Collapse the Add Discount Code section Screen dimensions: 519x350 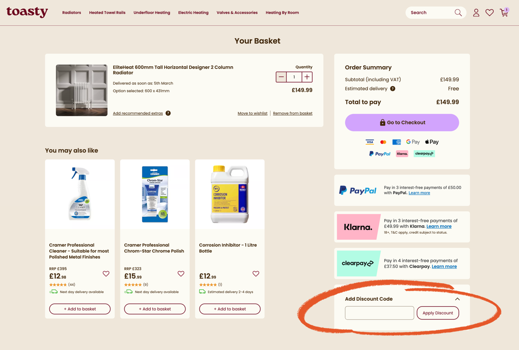coord(457,299)
